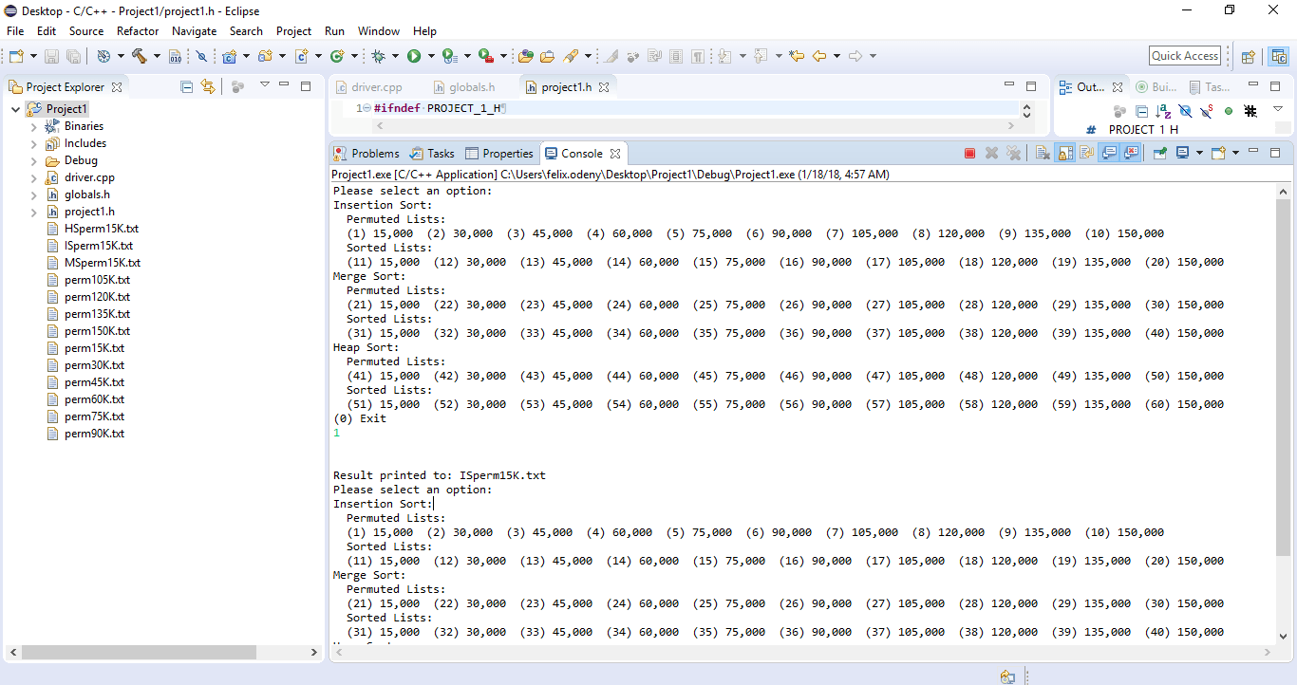The image size is (1297, 685).
Task: Click the Save All toolbar icon
Action: click(x=73, y=56)
